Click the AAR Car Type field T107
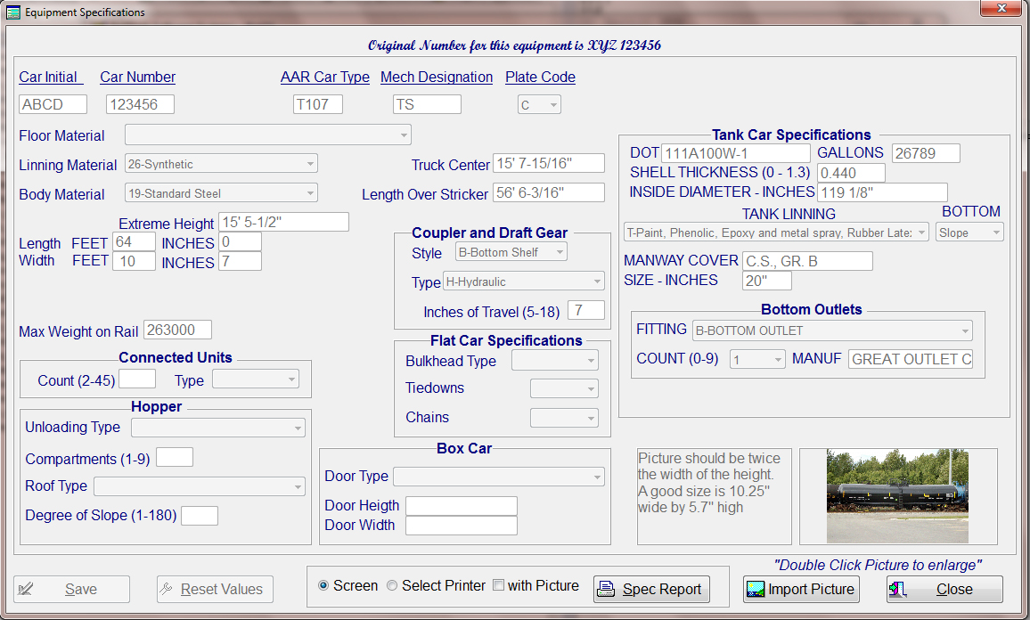 [x=318, y=104]
